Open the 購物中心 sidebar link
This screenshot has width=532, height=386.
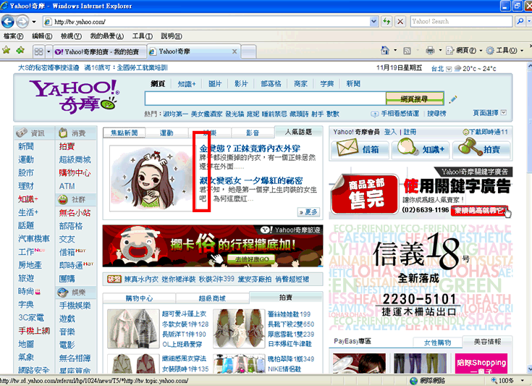point(75,173)
